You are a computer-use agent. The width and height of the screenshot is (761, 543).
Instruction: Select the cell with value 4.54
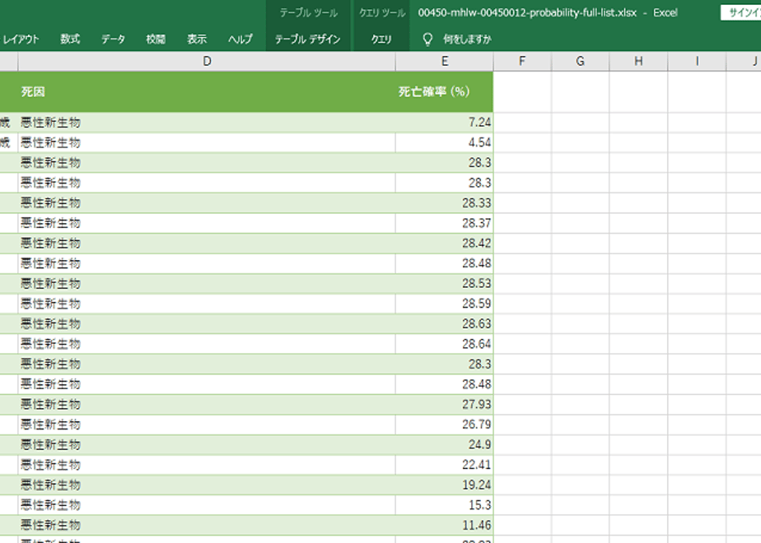[445, 143]
